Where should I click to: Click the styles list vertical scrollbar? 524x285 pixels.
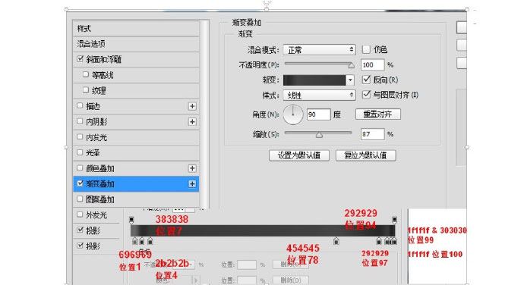205,114
